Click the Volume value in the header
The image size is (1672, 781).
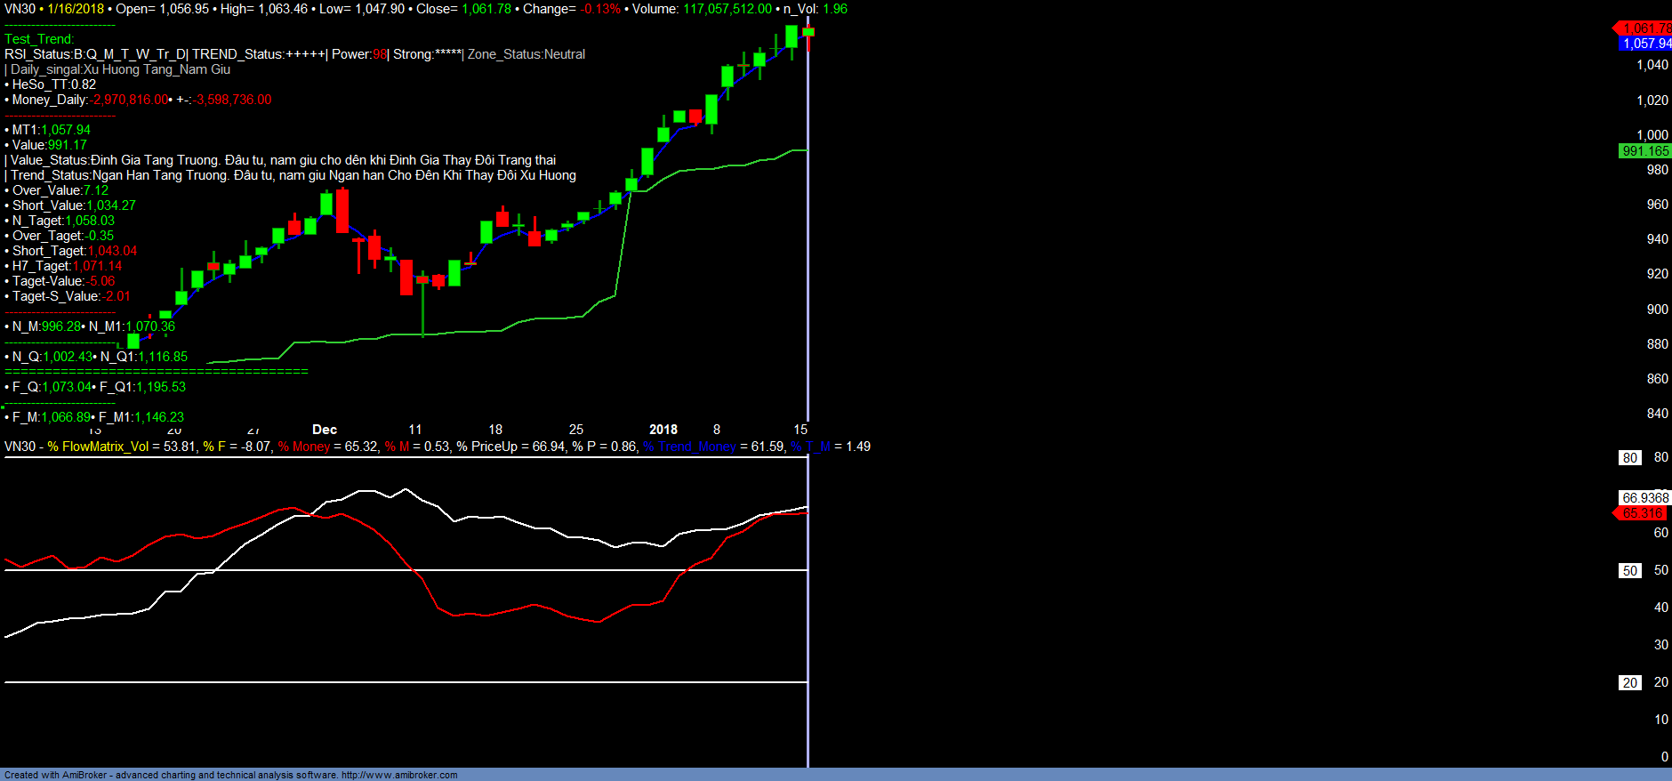pyautogui.click(x=727, y=9)
